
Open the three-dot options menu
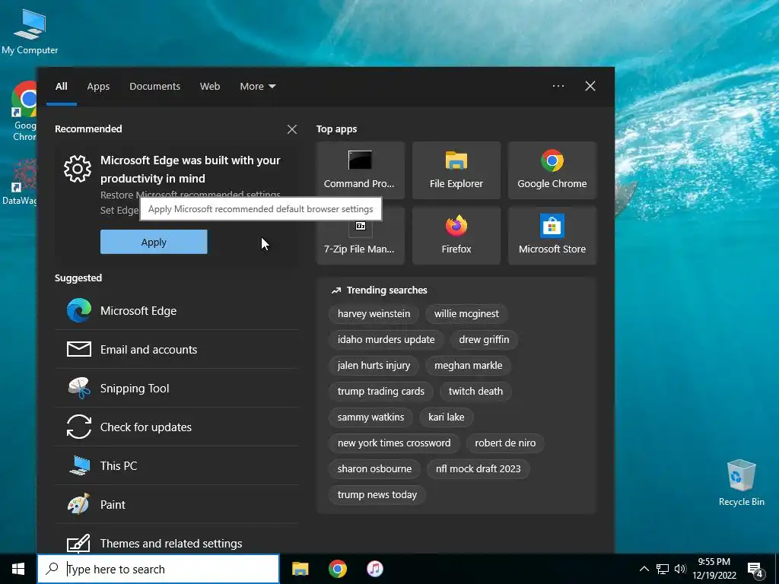coord(558,86)
